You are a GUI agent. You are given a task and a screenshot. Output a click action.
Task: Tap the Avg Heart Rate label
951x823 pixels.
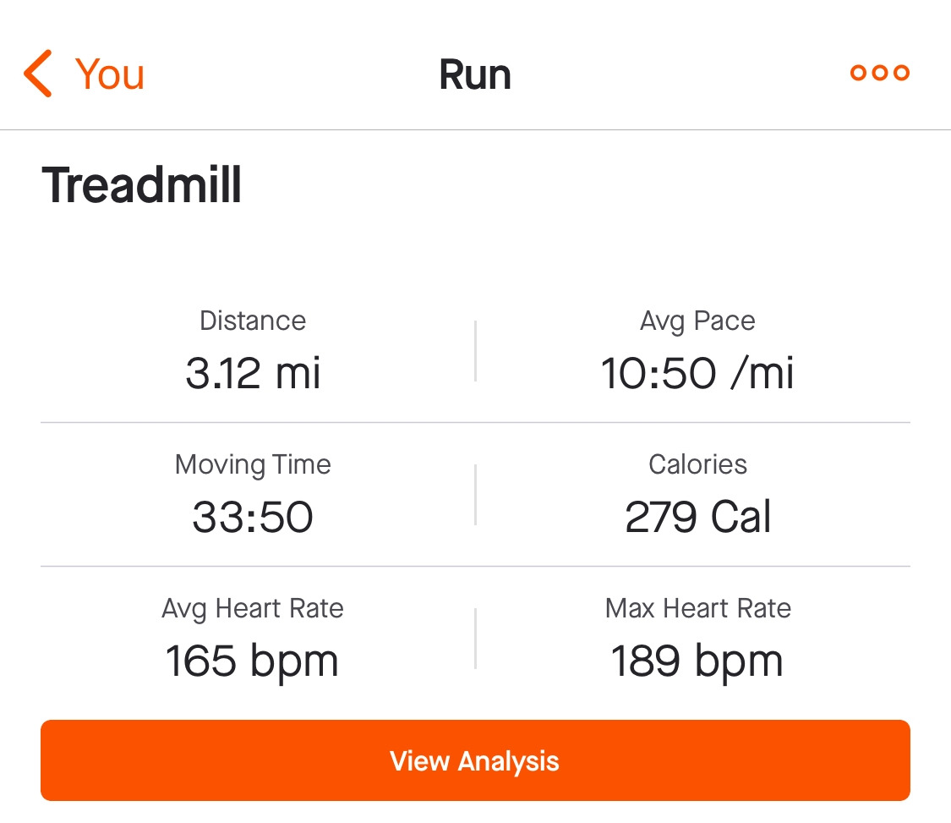(x=253, y=608)
